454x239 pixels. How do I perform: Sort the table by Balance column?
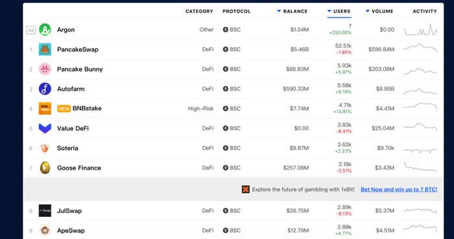pyautogui.click(x=292, y=11)
